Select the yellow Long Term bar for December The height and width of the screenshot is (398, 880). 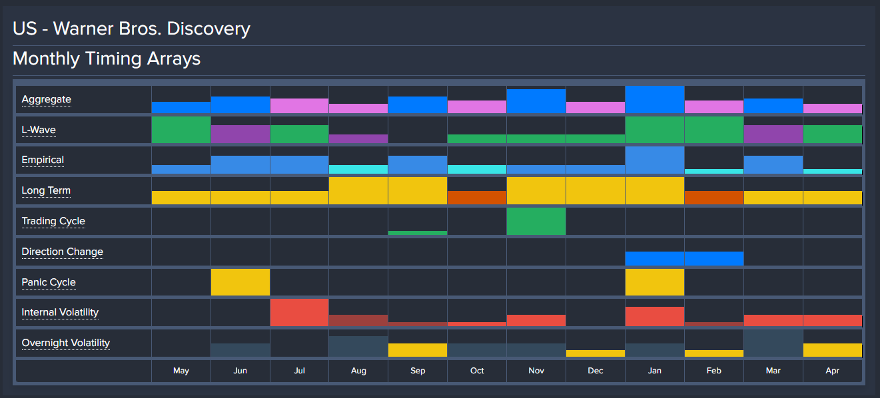[x=596, y=191]
